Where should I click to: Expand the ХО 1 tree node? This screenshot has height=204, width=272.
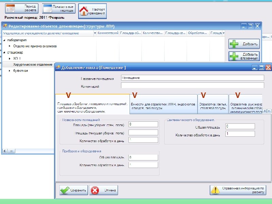(x=10, y=58)
